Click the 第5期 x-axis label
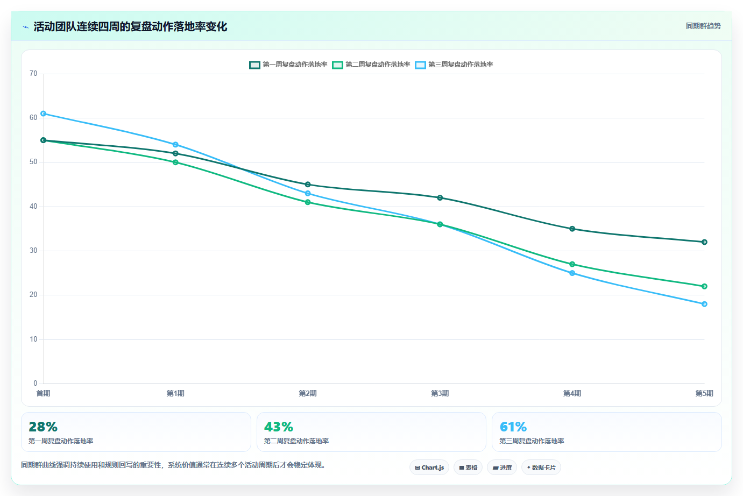Image resolution: width=743 pixels, height=496 pixels. click(704, 394)
